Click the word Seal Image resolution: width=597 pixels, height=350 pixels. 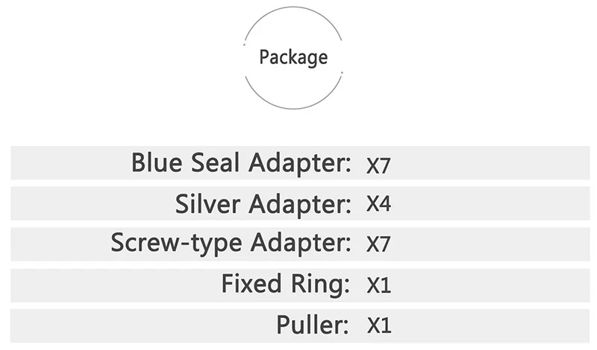pyautogui.click(x=215, y=162)
